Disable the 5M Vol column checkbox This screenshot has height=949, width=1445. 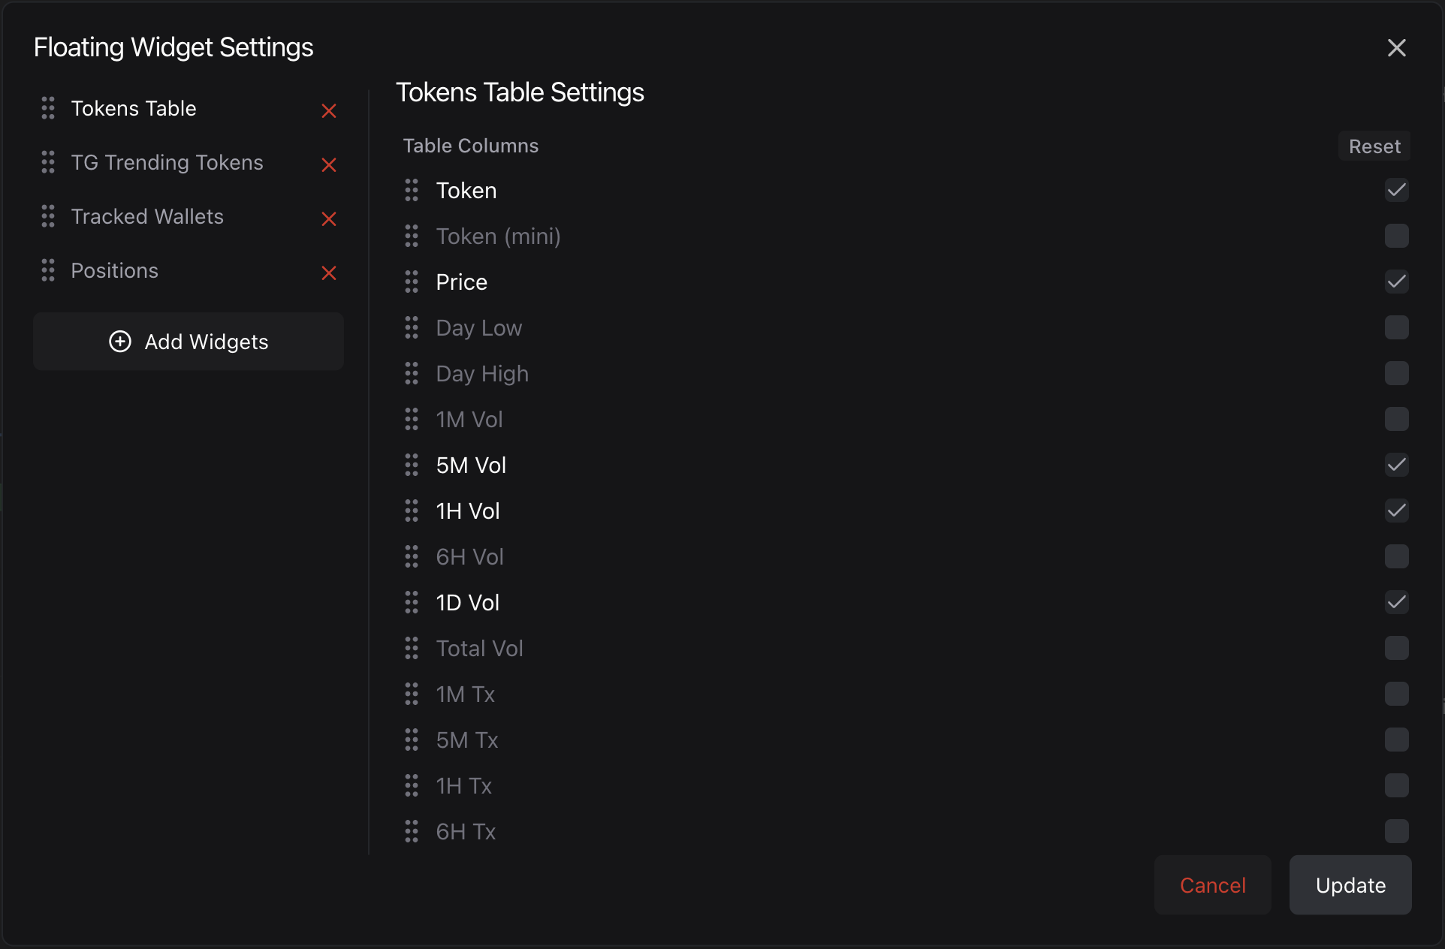[x=1396, y=465]
